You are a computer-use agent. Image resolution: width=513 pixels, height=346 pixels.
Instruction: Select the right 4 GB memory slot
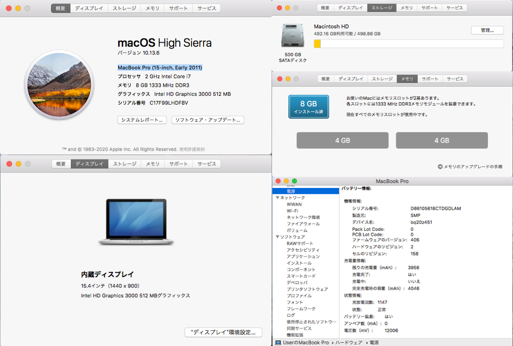442,140
